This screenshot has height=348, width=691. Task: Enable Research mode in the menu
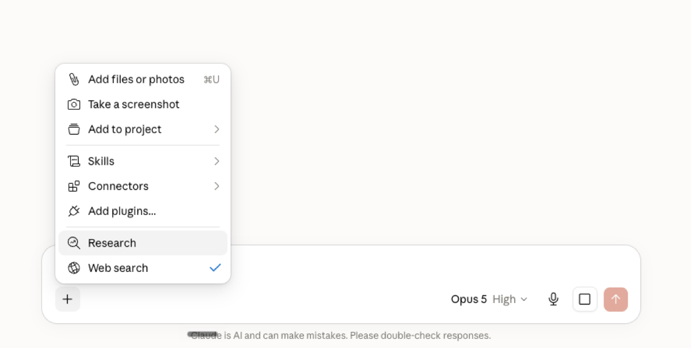(x=143, y=243)
